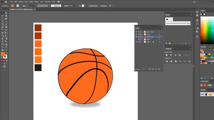Select the Basic brush in Brushes panel
This screenshot has height=120, width=214.
click(178, 23)
